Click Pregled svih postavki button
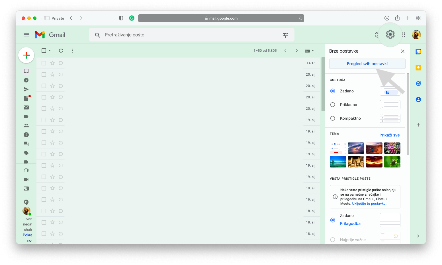 367,64
